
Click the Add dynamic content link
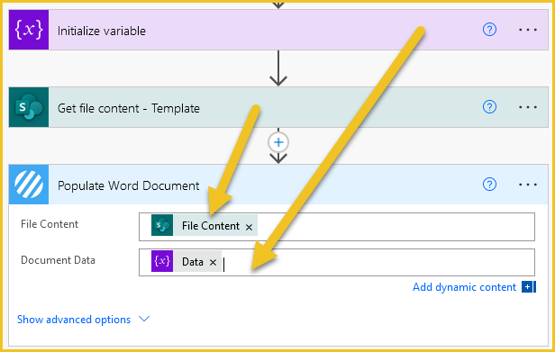pyautogui.click(x=464, y=287)
